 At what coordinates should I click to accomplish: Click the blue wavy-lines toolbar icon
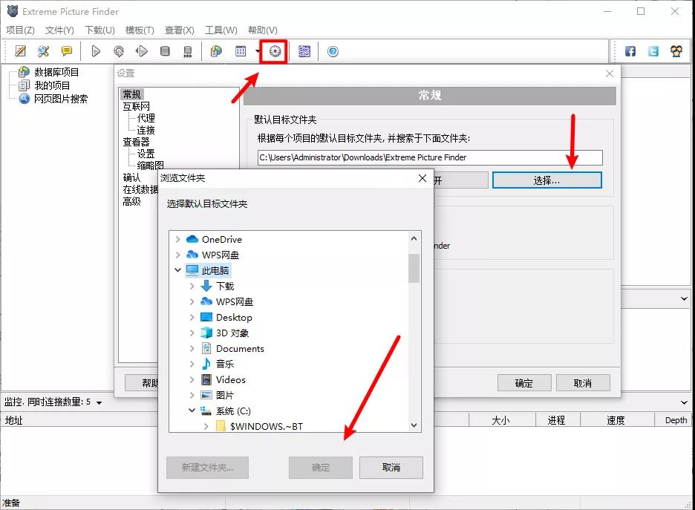coord(304,51)
